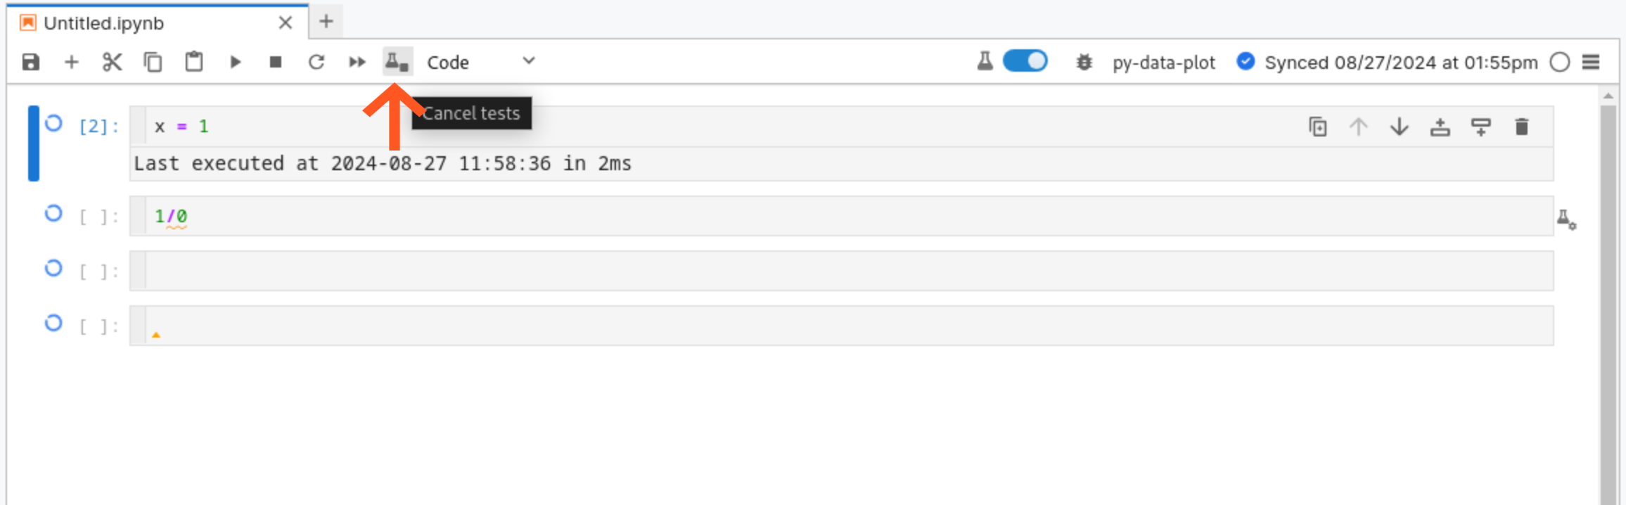Run the selected cell with play icon
The height and width of the screenshot is (505, 1626).
[235, 63]
